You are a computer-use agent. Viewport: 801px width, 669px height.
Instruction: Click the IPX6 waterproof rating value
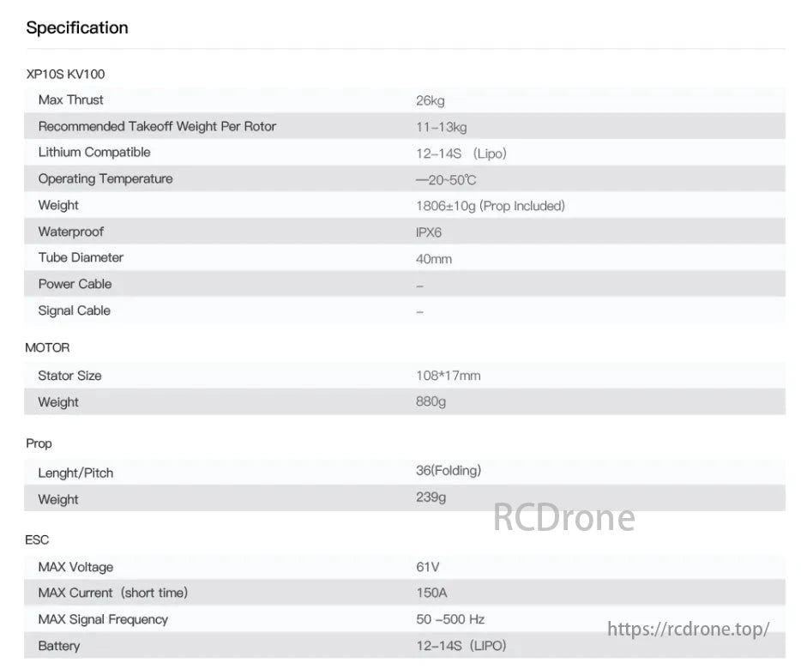(429, 232)
